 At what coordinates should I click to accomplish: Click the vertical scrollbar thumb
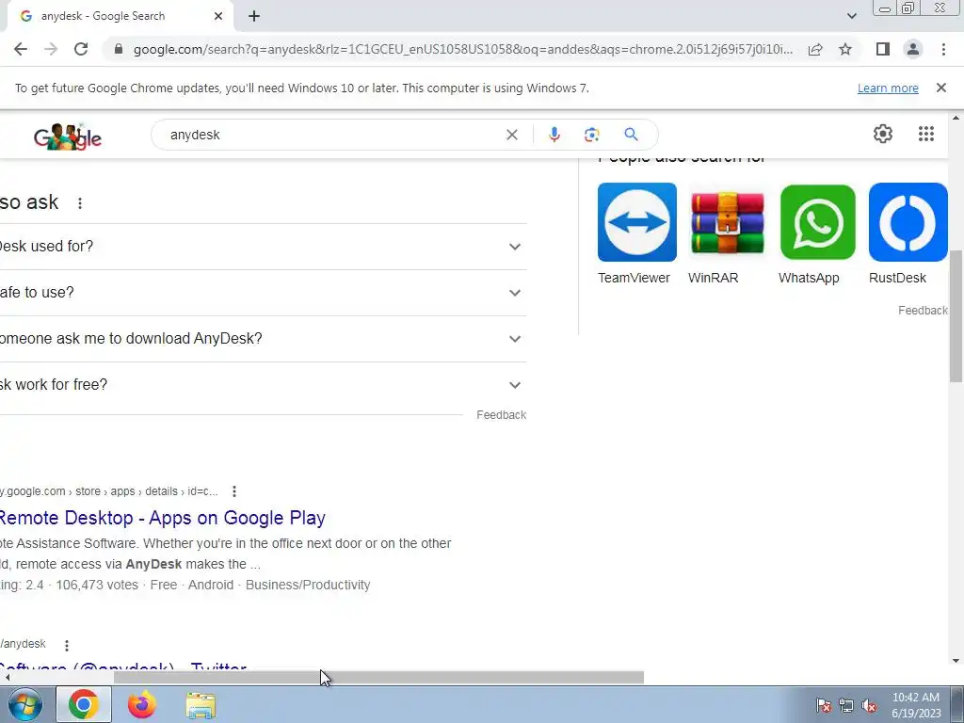[x=956, y=316]
